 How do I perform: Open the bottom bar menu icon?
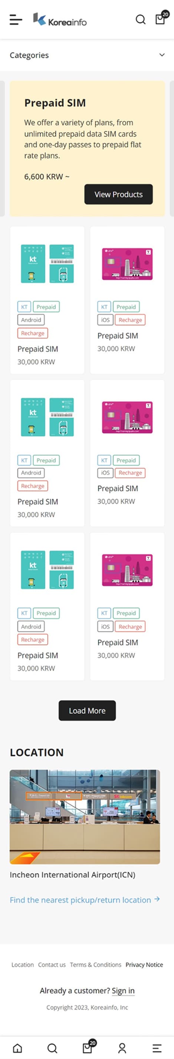coord(157,1047)
